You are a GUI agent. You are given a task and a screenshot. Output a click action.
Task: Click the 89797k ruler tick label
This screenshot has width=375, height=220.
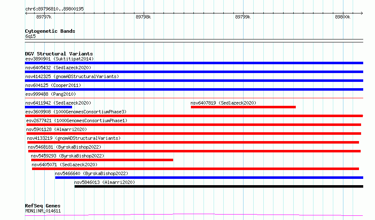(x=44, y=17)
